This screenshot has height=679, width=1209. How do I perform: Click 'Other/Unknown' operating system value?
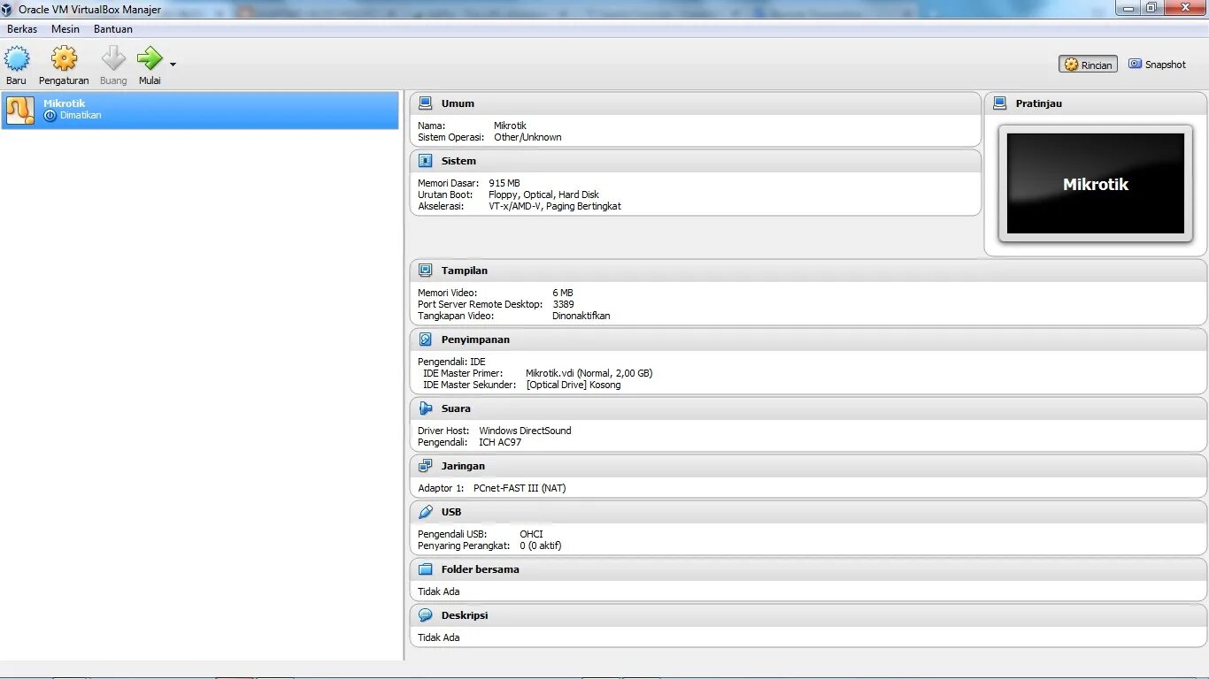coord(527,137)
